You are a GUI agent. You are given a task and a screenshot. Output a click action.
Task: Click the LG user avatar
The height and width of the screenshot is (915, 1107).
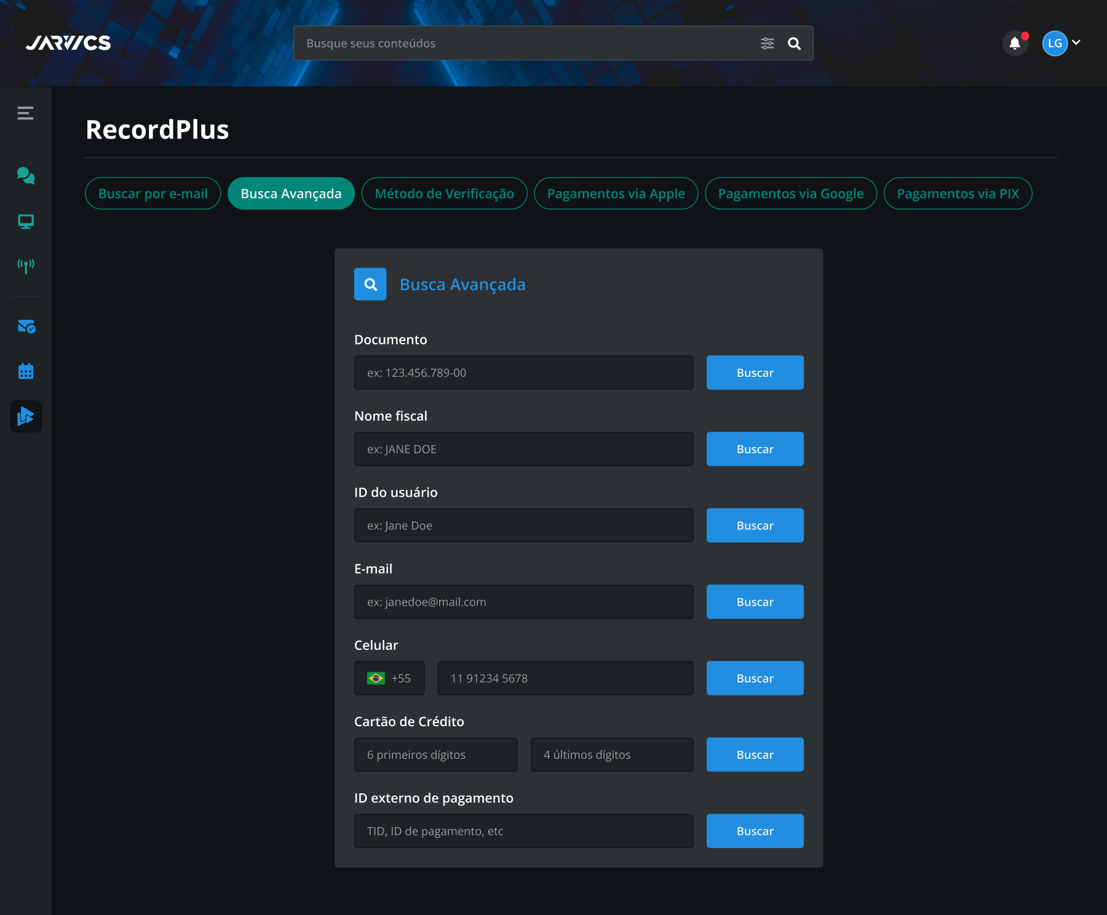pos(1054,43)
